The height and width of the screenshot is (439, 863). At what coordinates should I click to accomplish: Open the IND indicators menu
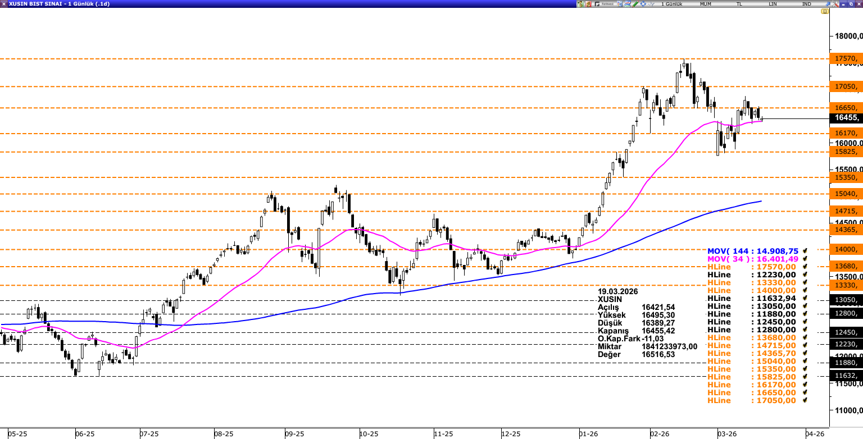coord(806,4)
